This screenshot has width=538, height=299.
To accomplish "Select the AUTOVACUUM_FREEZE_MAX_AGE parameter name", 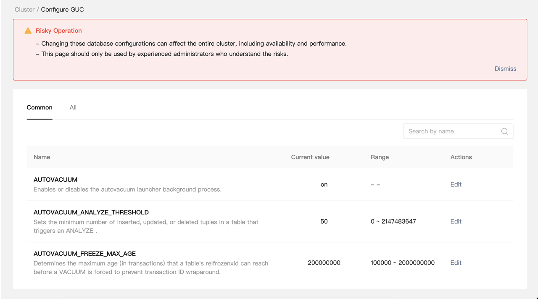I will [84, 254].
